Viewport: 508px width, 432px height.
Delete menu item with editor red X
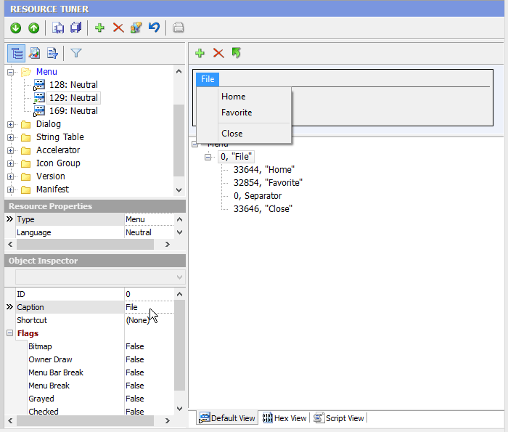(218, 53)
